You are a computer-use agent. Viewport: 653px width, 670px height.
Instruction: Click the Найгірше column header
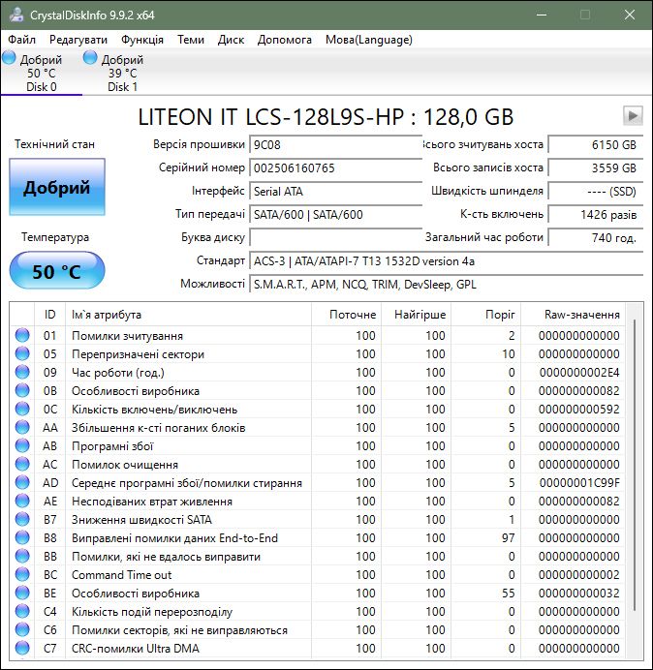(x=416, y=315)
